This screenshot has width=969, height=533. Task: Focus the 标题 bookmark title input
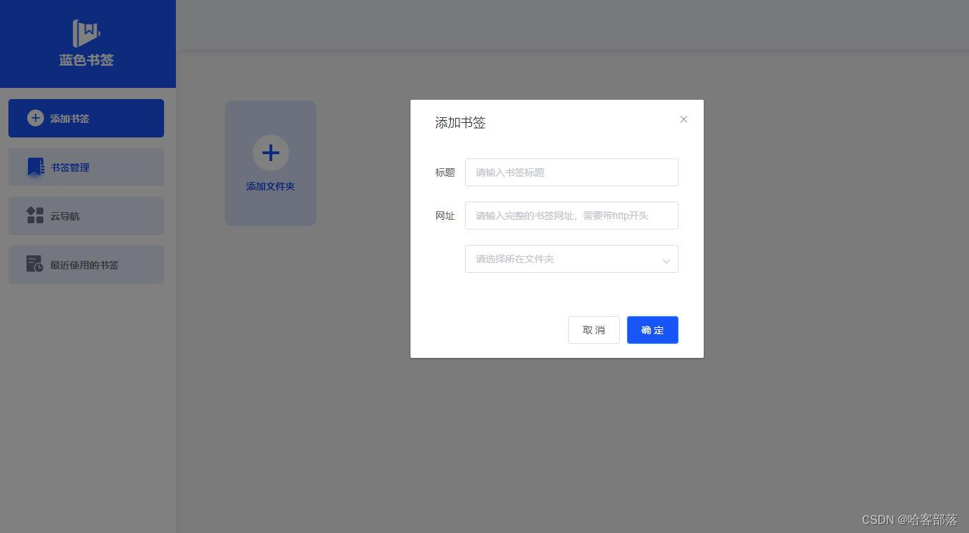point(572,172)
